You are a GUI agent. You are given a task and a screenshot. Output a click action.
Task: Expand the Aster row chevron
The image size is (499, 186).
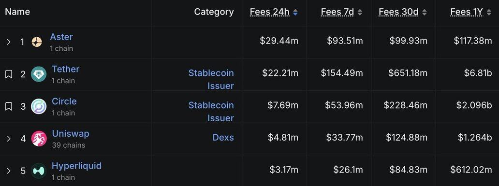click(x=9, y=42)
